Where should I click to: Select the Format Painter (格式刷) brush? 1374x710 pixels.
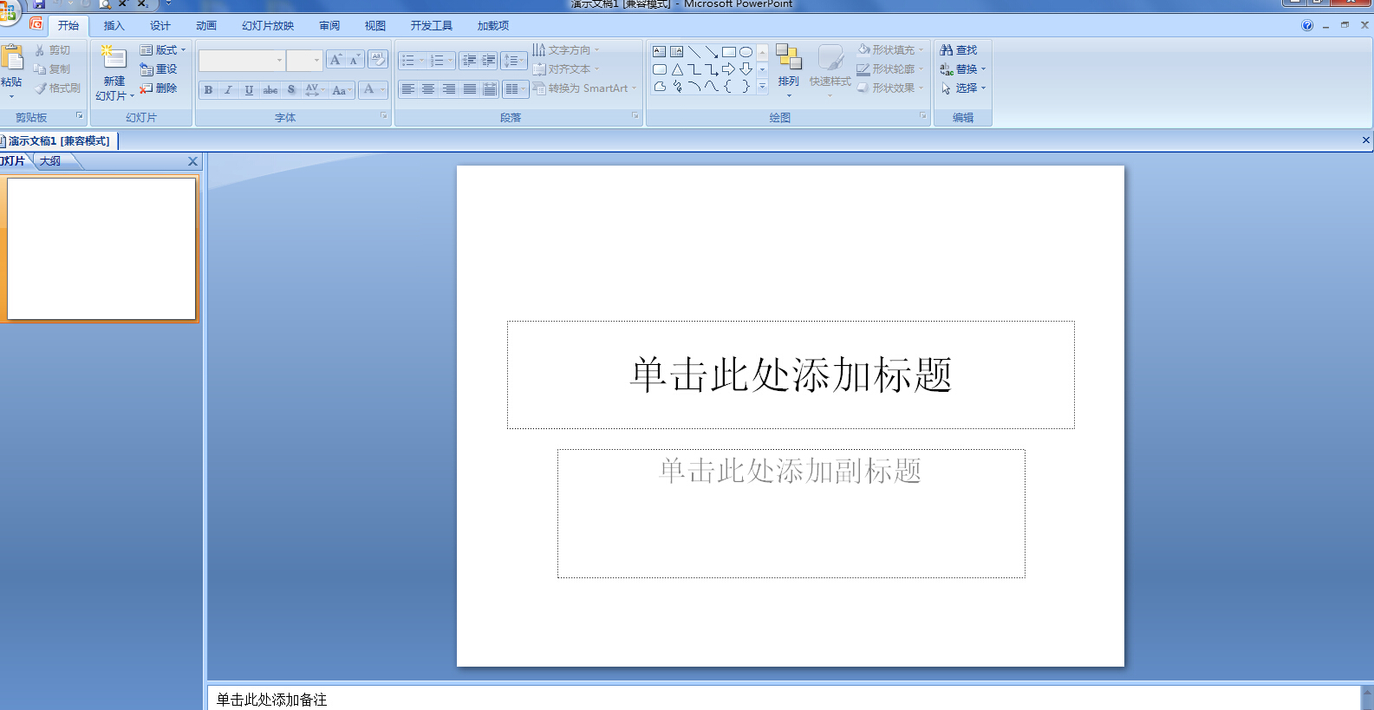tap(40, 88)
